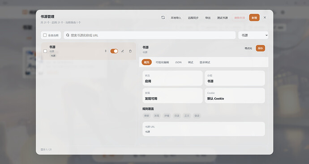
Task: Click the microphone icon on 书源 row
Action: pos(106,51)
